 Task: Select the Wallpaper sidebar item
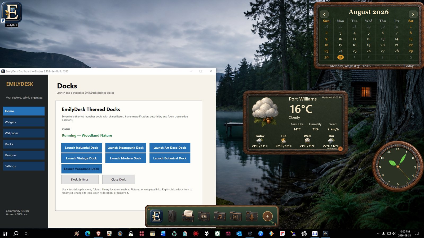(x=24, y=133)
